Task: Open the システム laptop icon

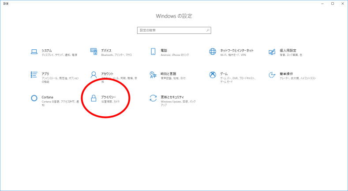Action: (34, 52)
